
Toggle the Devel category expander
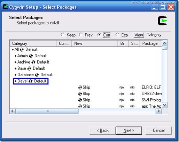coord(15,81)
